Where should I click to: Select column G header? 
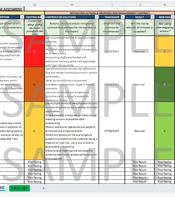(34, 5)
